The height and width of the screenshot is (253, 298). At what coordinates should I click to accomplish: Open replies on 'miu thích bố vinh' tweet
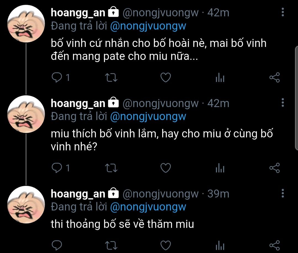60,168
